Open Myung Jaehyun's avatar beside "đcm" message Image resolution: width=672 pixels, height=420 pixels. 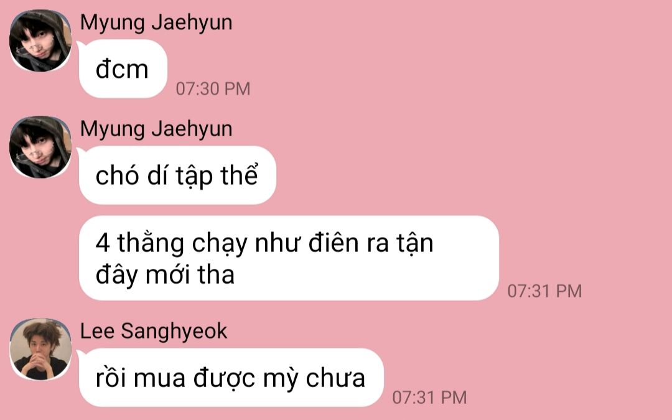coord(40,40)
